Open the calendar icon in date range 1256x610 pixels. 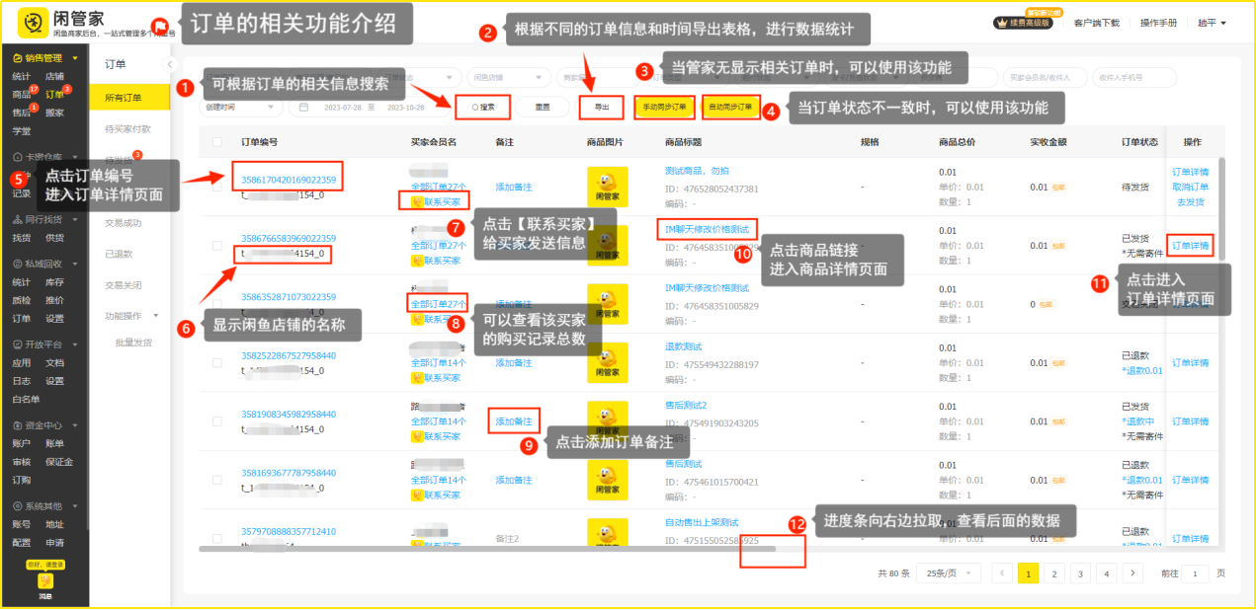(304, 107)
